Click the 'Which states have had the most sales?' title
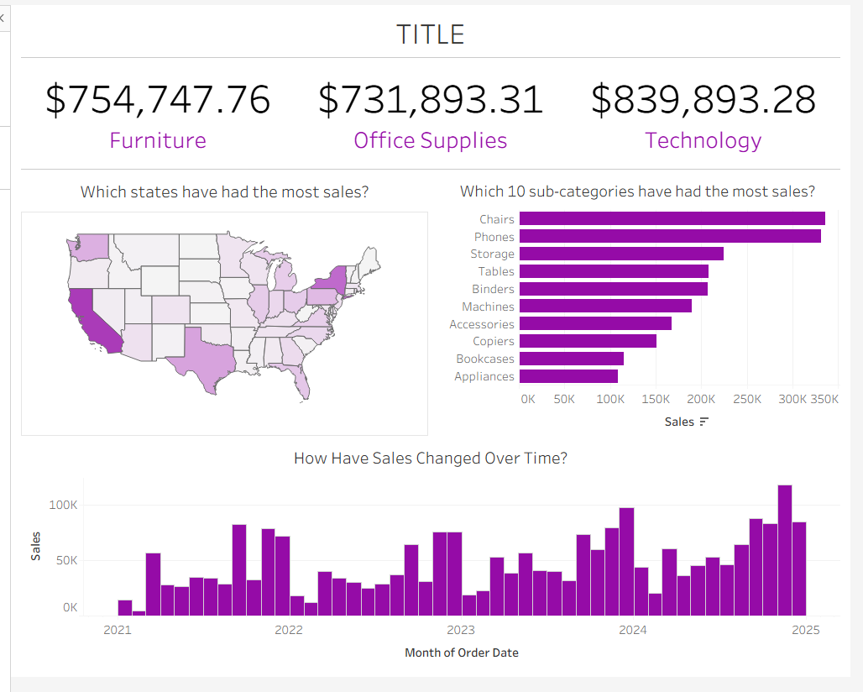Viewport: 863px width, 692px height. click(224, 191)
